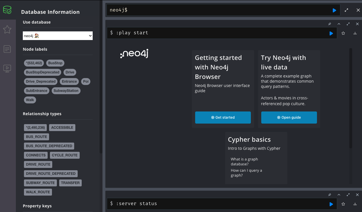Select the BusStopDeprecated node label
This screenshot has width=362, height=212.
coord(42,72)
